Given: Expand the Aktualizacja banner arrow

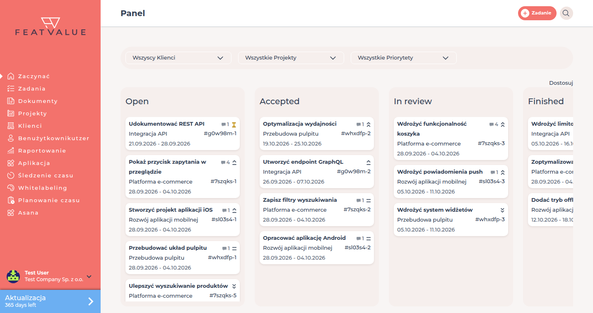Looking at the screenshot, I should (x=91, y=301).
